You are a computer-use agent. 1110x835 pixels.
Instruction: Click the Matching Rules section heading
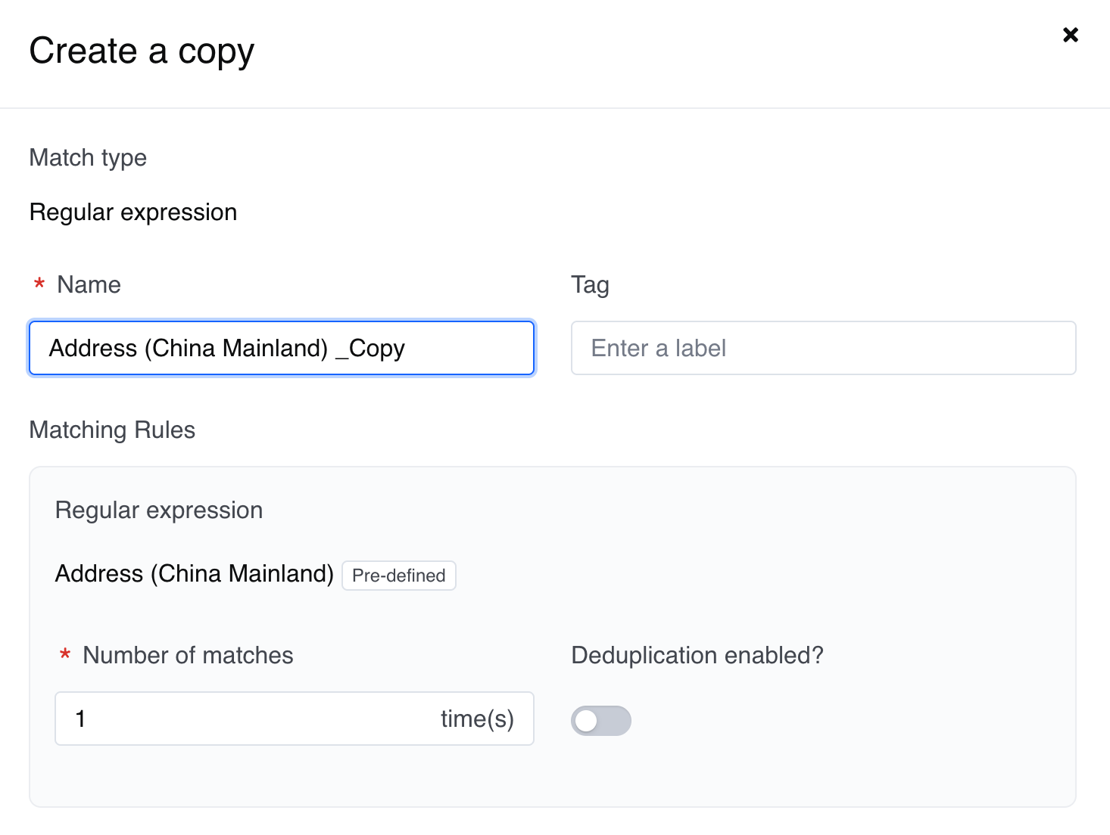click(112, 430)
